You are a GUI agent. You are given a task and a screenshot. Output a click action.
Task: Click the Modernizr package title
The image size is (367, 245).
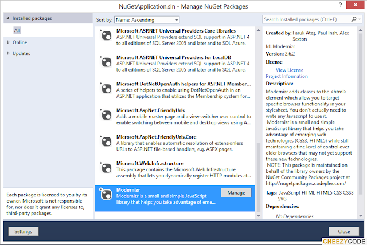[128, 190]
